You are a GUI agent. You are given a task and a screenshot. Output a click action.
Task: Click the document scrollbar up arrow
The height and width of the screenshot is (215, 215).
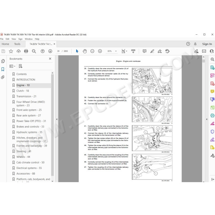click(204, 57)
